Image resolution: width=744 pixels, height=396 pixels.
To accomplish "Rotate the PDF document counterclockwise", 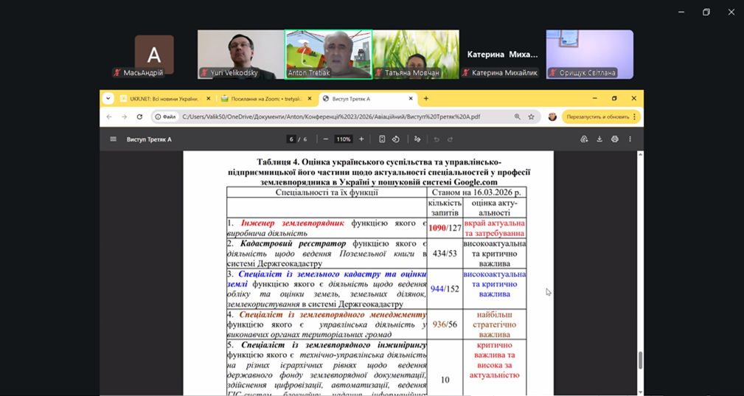I will pyautogui.click(x=396, y=139).
